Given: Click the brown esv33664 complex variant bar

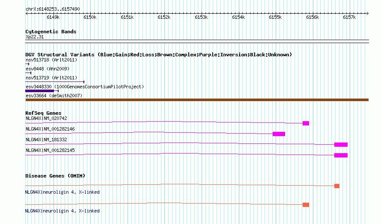Looking at the screenshot, I should (197, 100).
